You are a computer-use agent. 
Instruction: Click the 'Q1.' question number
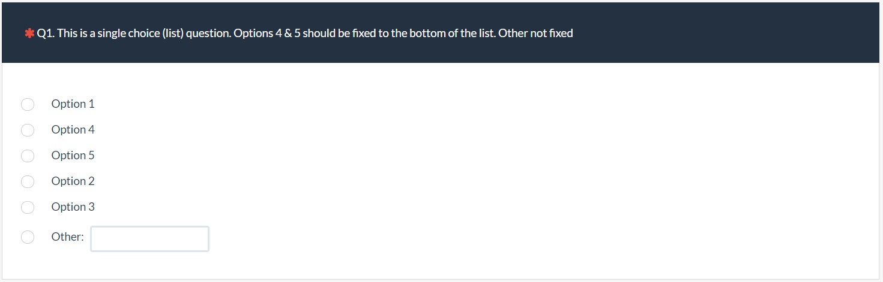pos(46,34)
